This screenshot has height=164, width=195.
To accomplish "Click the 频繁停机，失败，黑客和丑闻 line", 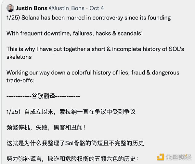I will 46,127.
